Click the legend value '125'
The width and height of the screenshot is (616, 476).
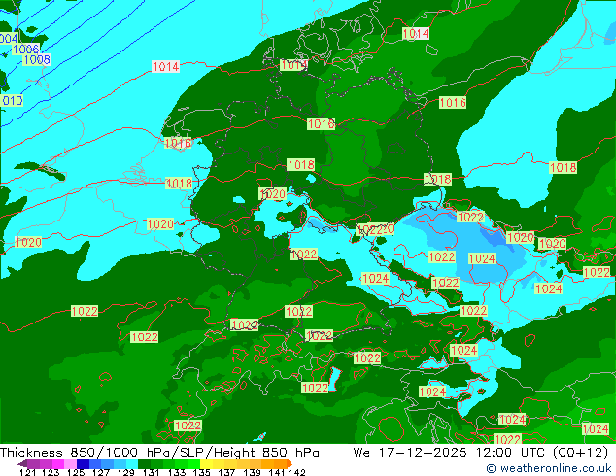pos(76,472)
